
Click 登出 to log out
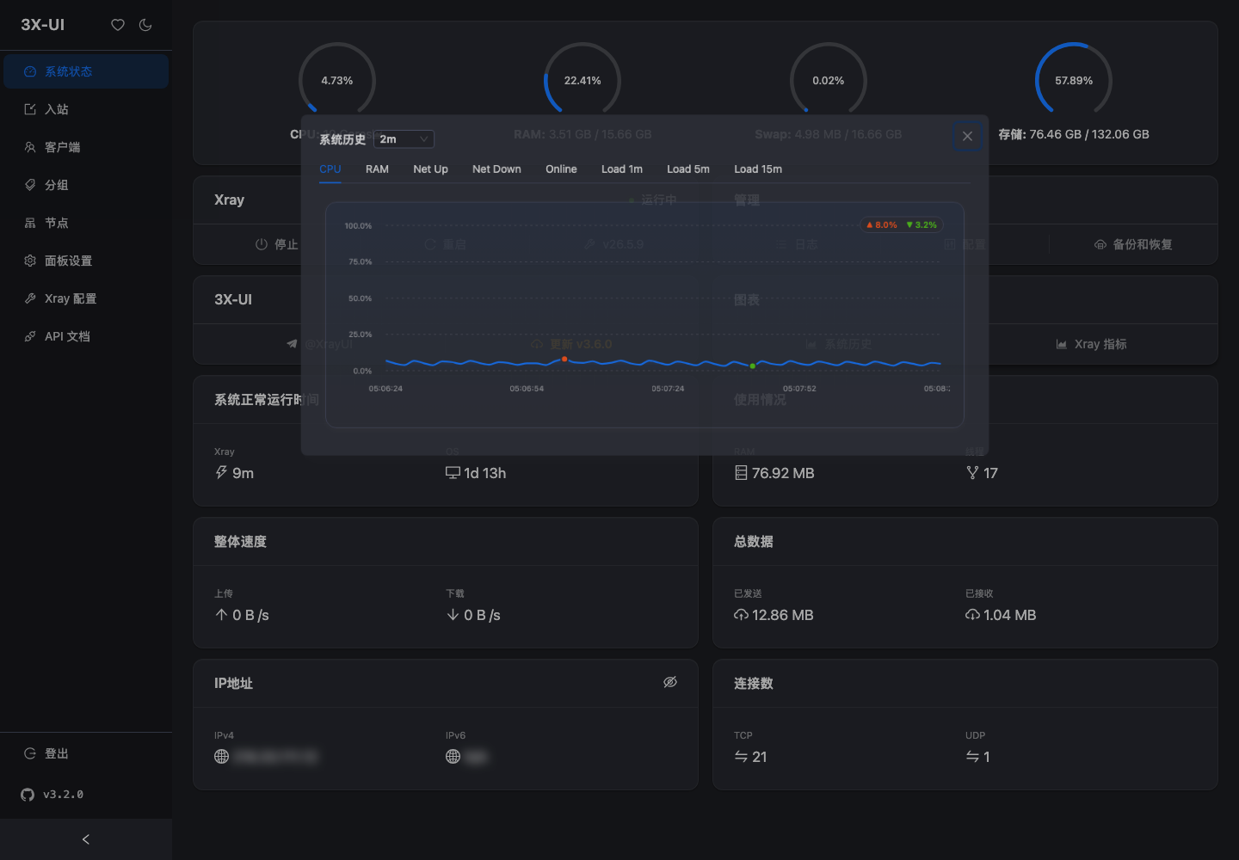click(x=86, y=753)
